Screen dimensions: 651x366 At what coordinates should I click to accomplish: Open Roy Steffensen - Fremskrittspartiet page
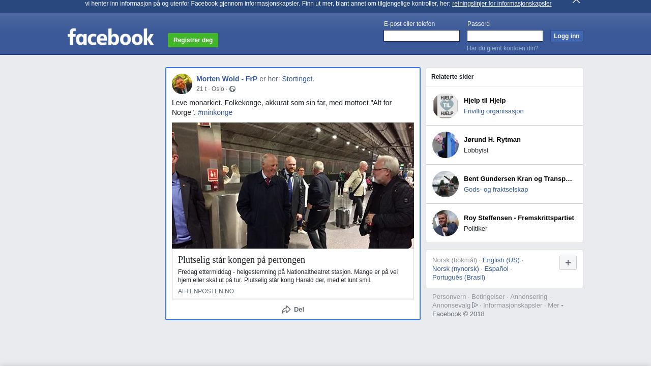pos(519,218)
